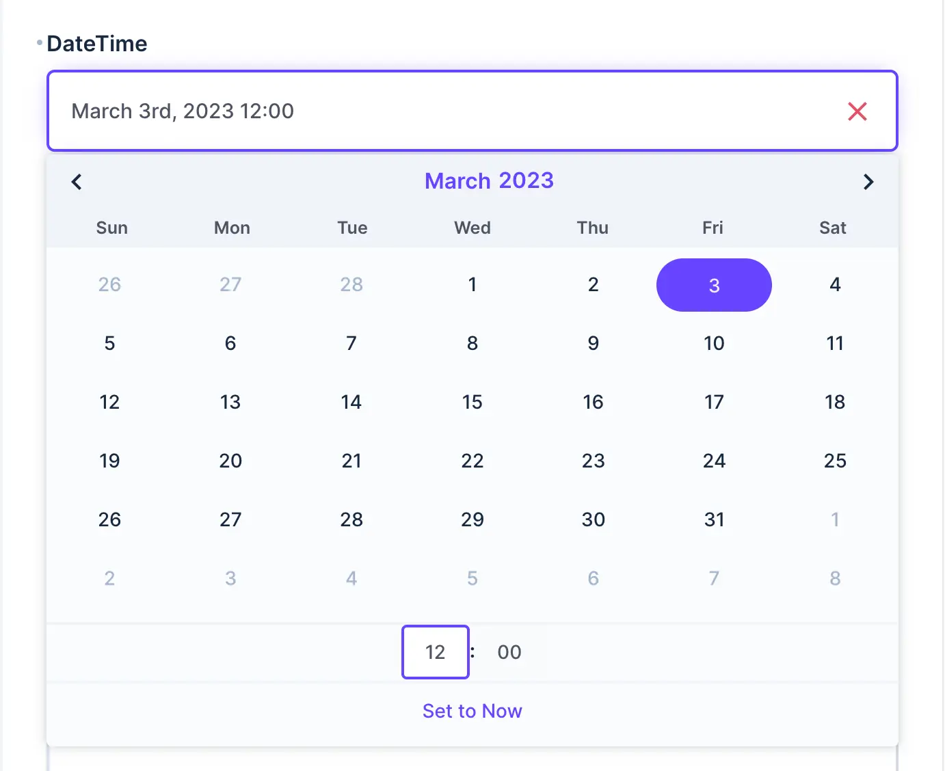
Task: Select March 15 on the calendar
Action: pyautogui.click(x=472, y=402)
